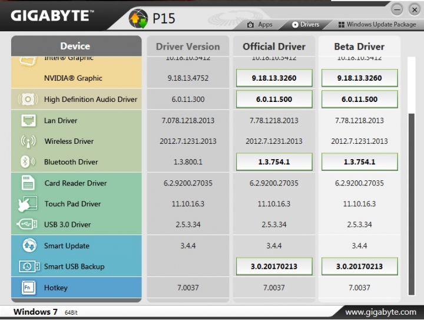
Task: Click installed audio version 6.0.11.300
Action: pyautogui.click(x=188, y=99)
